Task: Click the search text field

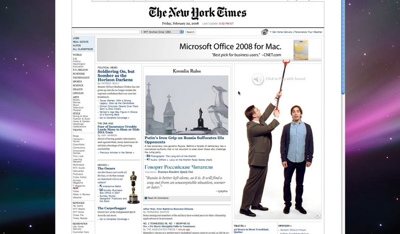Action: tap(107, 32)
